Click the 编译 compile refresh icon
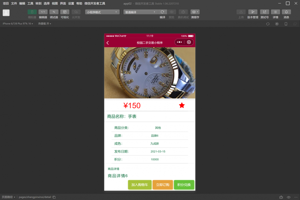 pyautogui.click(x=162, y=12)
